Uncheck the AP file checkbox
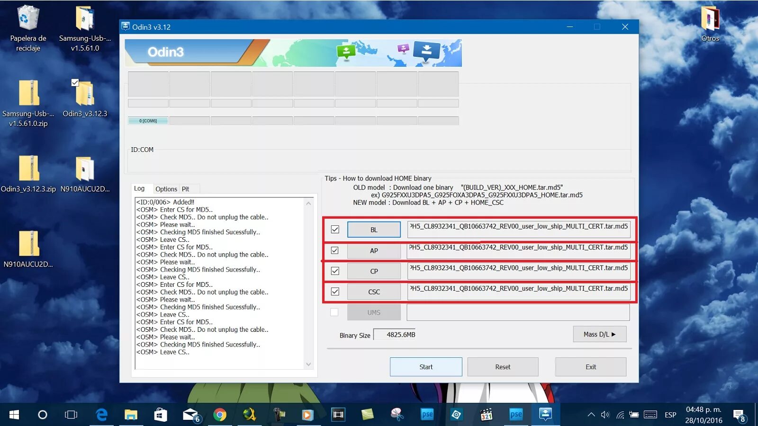 [x=335, y=250]
